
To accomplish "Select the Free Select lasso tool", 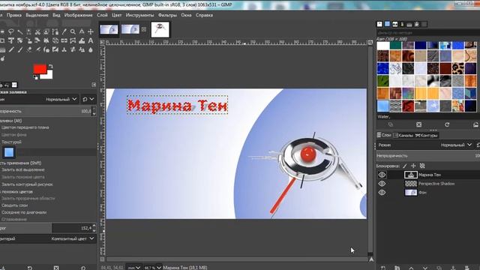I will [x=11, y=31].
